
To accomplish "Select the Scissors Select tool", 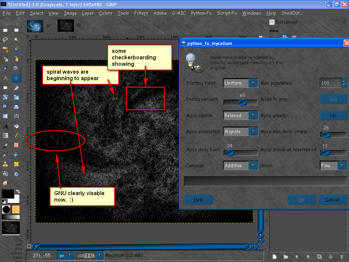I will pyautogui.click(x=16, y=49).
